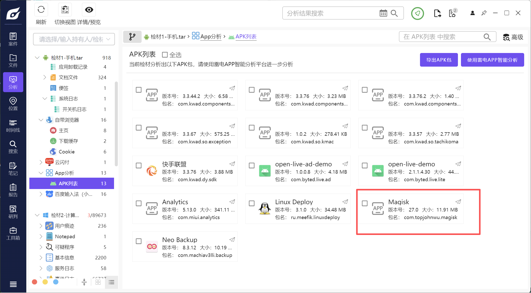Expand the Notepad tree node
This screenshot has width=531, height=293.
click(41, 236)
